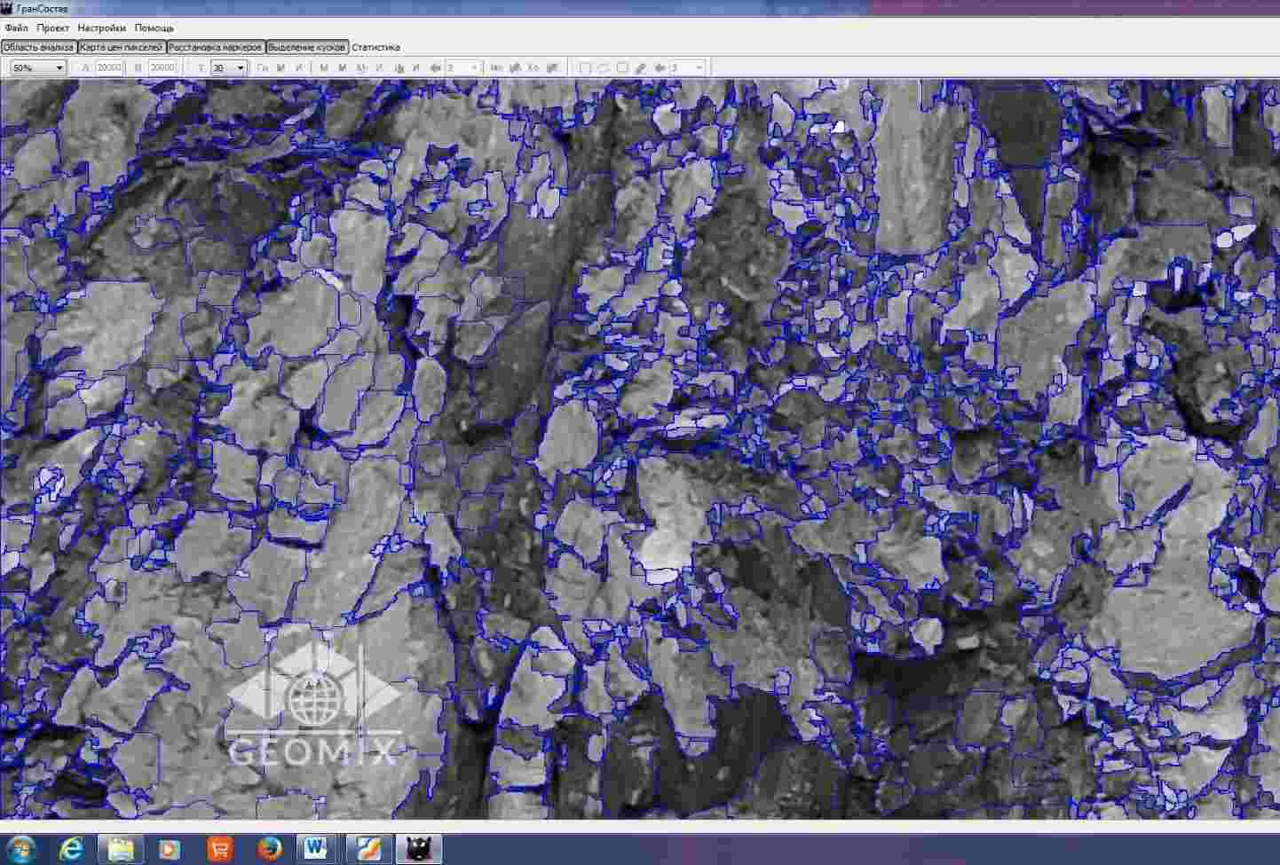Screen dimensions: 1280x865
Task: Click the first 20000 width input field
Action: [109, 68]
